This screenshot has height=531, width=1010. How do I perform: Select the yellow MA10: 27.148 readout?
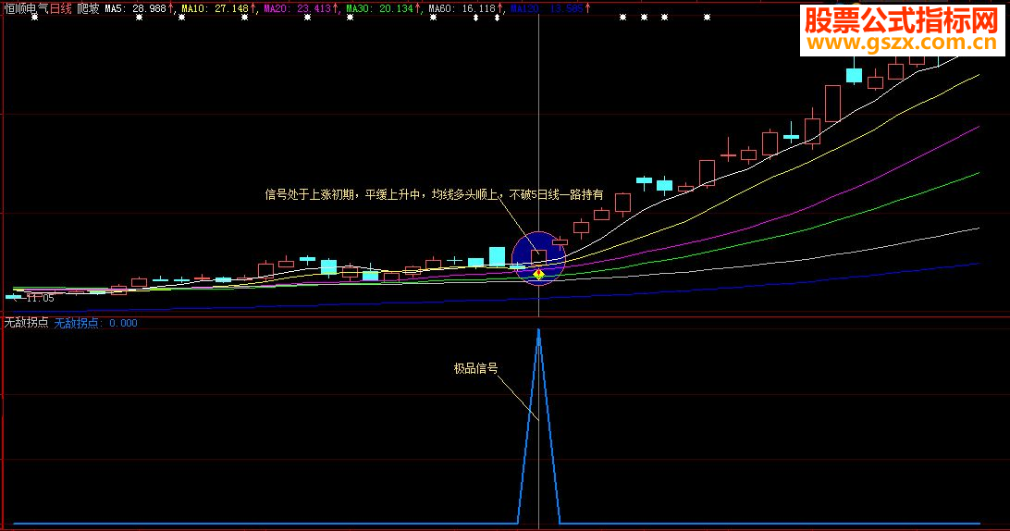pyautogui.click(x=215, y=9)
